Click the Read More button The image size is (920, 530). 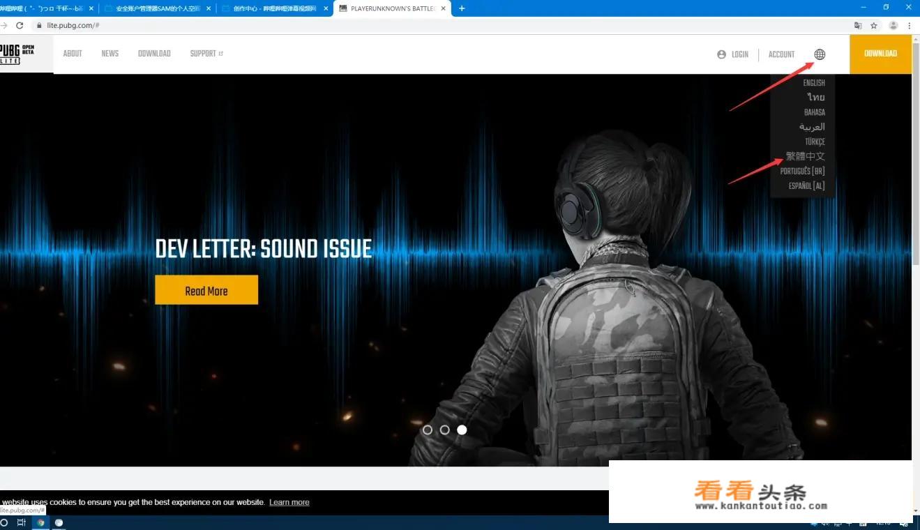pos(206,290)
